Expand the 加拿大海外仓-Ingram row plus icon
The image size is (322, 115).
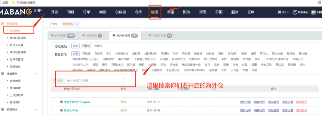point(61,102)
